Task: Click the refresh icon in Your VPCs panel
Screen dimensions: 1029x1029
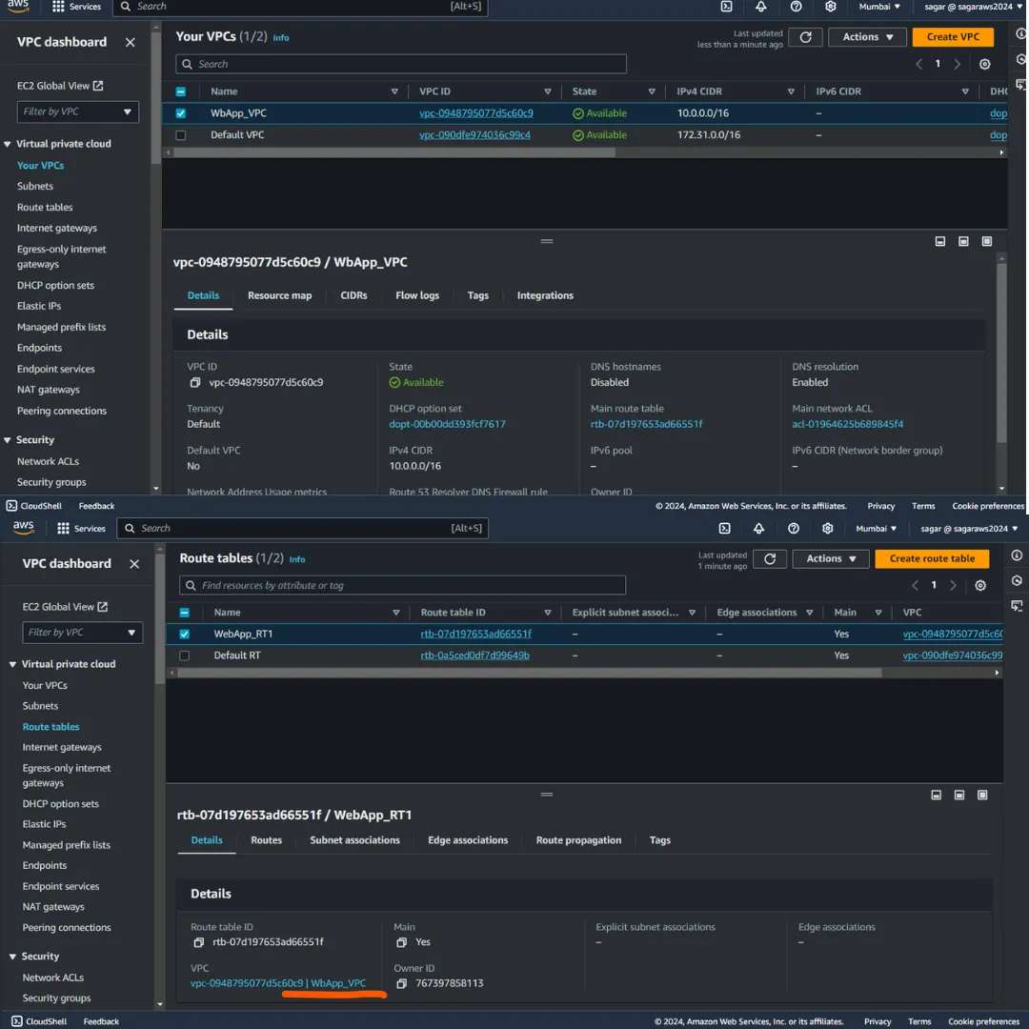Action: [805, 37]
